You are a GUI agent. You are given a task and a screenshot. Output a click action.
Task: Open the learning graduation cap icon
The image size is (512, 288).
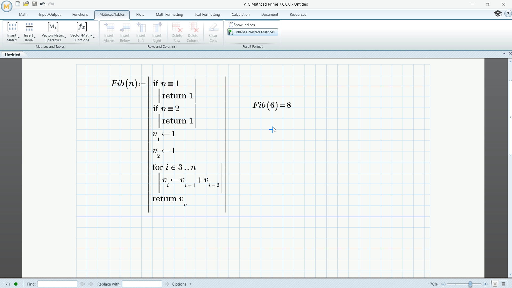498,14
